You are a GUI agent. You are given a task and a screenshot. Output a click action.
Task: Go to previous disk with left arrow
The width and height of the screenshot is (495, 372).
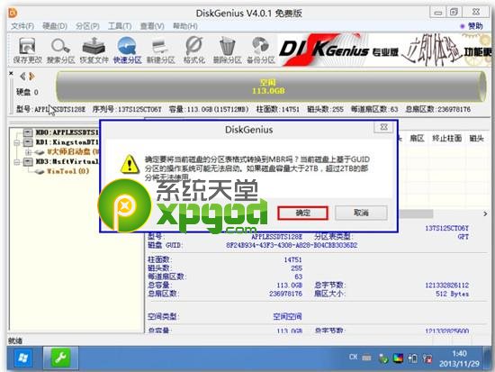(22, 77)
